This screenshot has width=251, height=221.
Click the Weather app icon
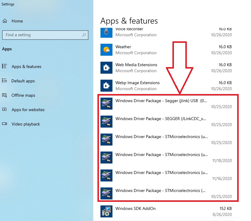tap(106, 50)
